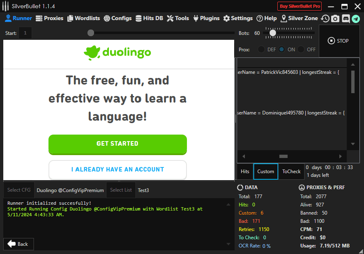Open the Settings section

tap(238, 18)
